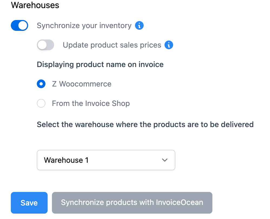
Task: Click the Update product sales prices label
Action: (112, 45)
